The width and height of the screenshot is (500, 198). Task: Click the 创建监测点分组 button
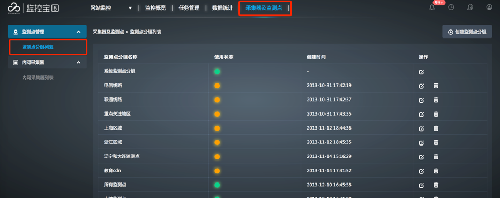tap(467, 32)
